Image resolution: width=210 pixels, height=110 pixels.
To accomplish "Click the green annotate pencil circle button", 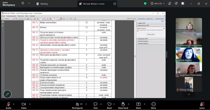I will click(8, 94).
